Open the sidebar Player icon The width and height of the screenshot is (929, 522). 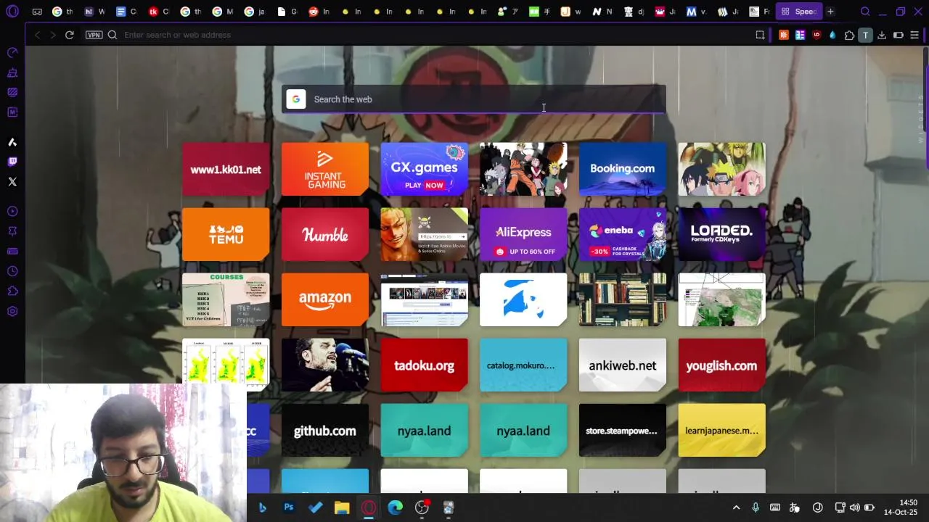pyautogui.click(x=12, y=211)
